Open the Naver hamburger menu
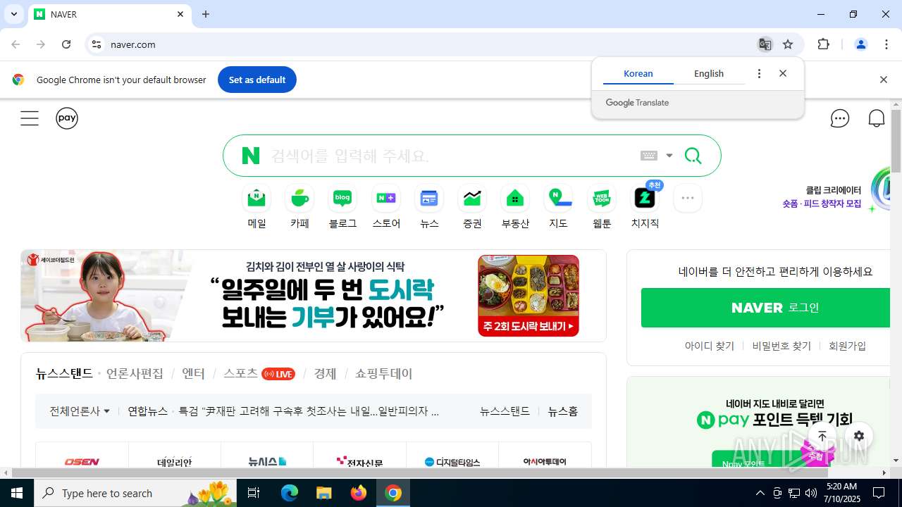The height and width of the screenshot is (507, 902). [x=30, y=118]
